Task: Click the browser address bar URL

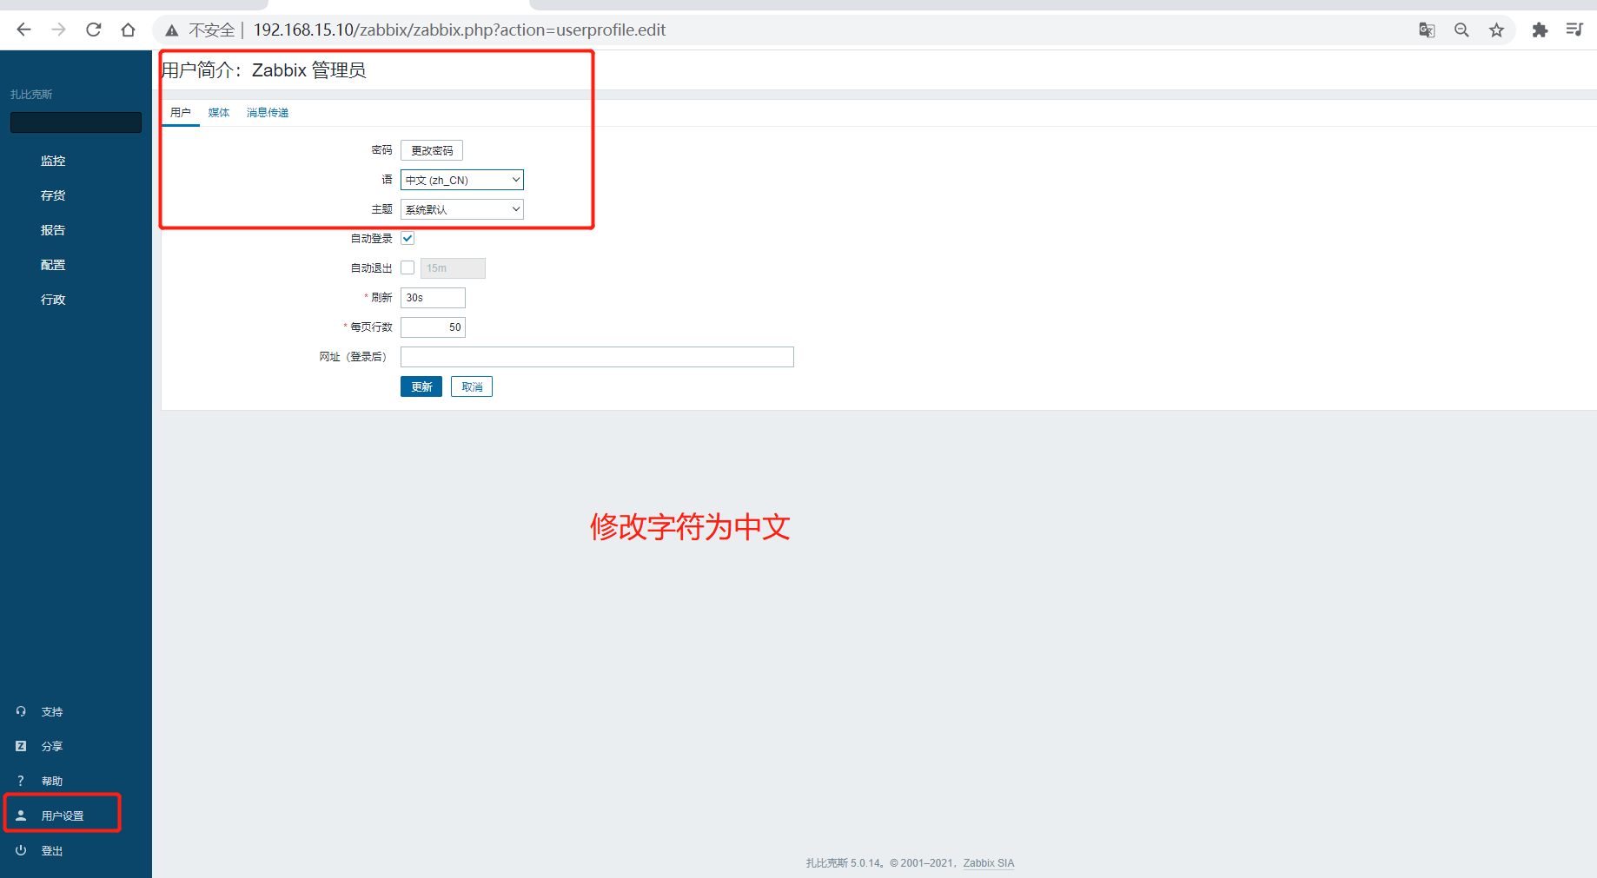Action: point(460,30)
